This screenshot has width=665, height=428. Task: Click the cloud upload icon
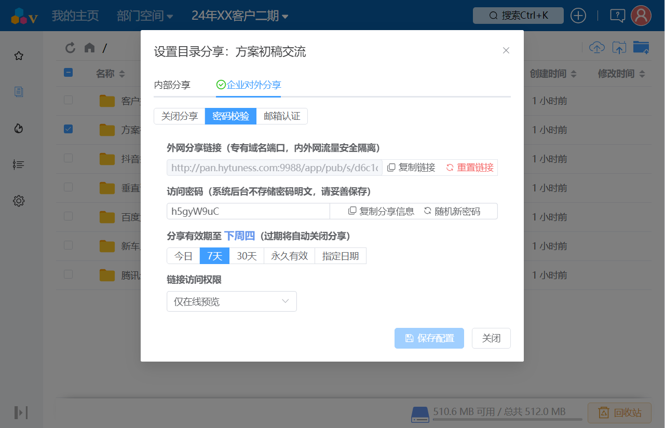[x=597, y=48]
